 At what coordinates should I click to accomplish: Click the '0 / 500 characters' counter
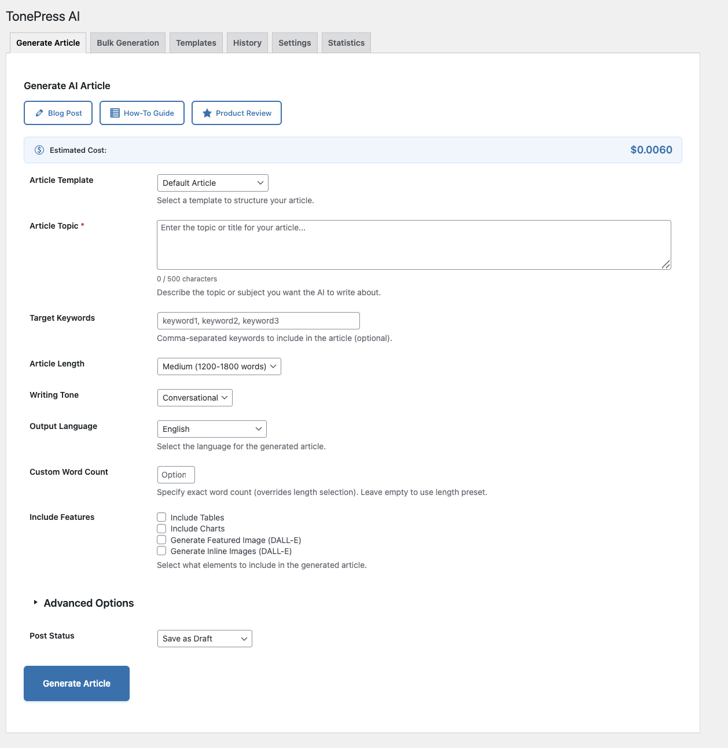click(x=187, y=279)
